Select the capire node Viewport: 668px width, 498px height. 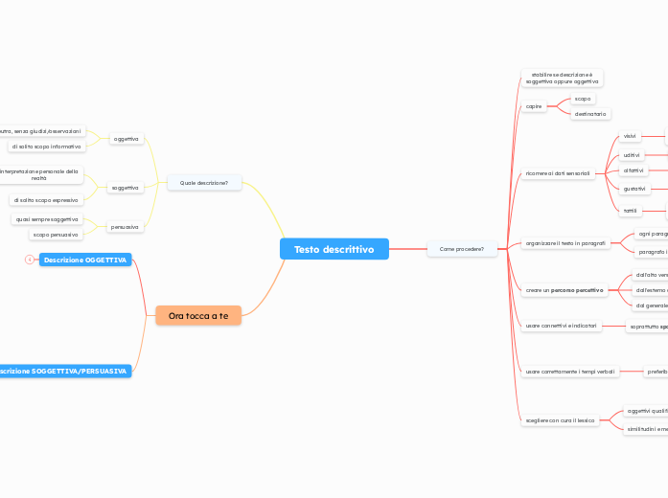pyautogui.click(x=534, y=106)
